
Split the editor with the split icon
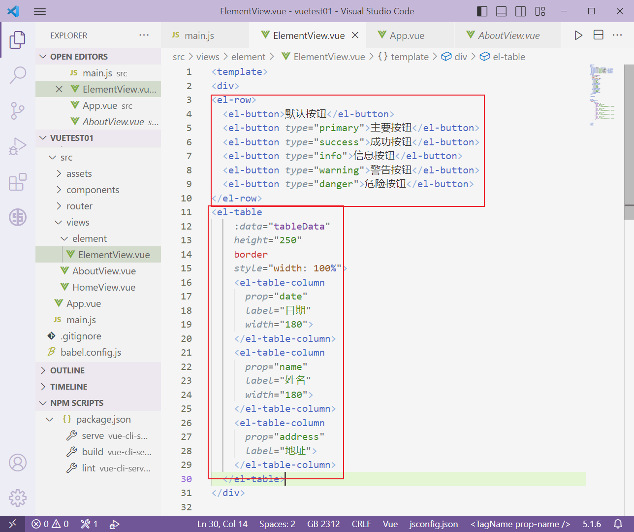pos(598,35)
